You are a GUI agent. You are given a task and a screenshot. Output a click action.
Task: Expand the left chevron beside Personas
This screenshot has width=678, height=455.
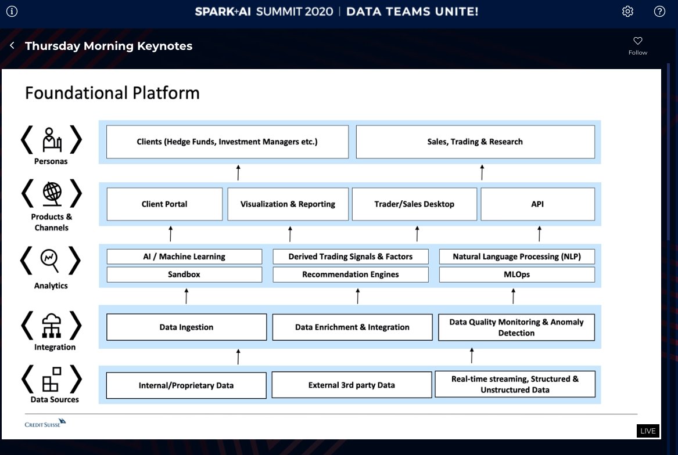pyautogui.click(x=26, y=139)
